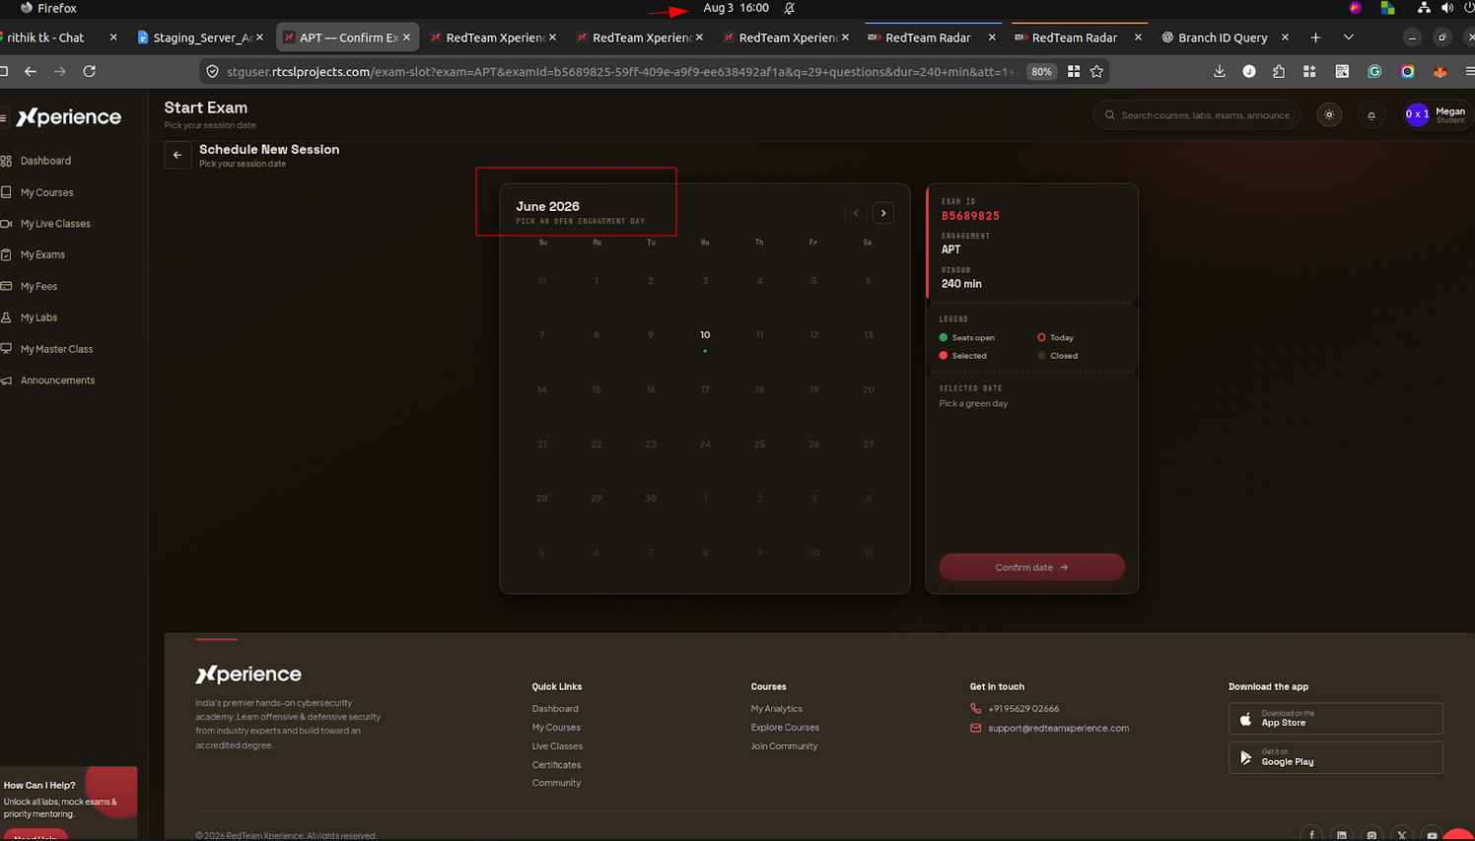
Task: Open My Live Classes in the sidebar
Action: point(55,224)
